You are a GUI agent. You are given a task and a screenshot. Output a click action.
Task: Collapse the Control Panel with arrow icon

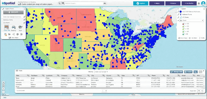click(x=24, y=9)
